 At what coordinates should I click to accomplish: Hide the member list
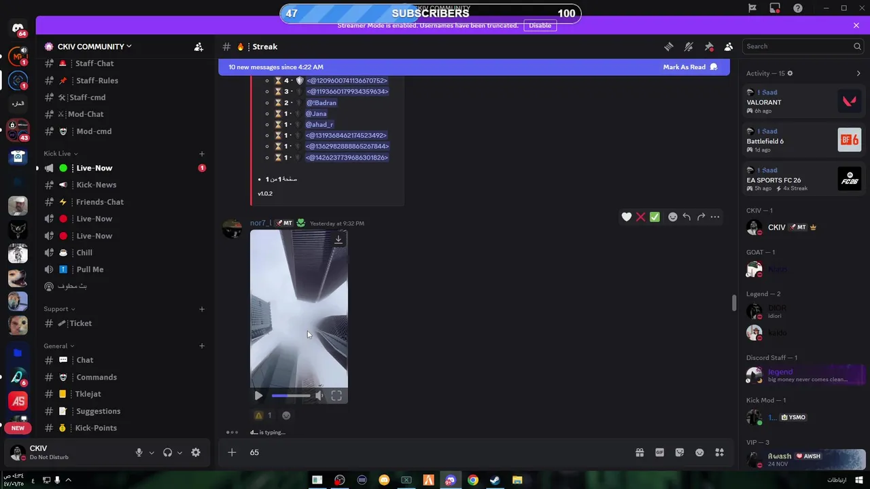click(729, 47)
